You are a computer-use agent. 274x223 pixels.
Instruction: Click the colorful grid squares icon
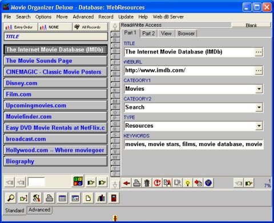pos(78,181)
